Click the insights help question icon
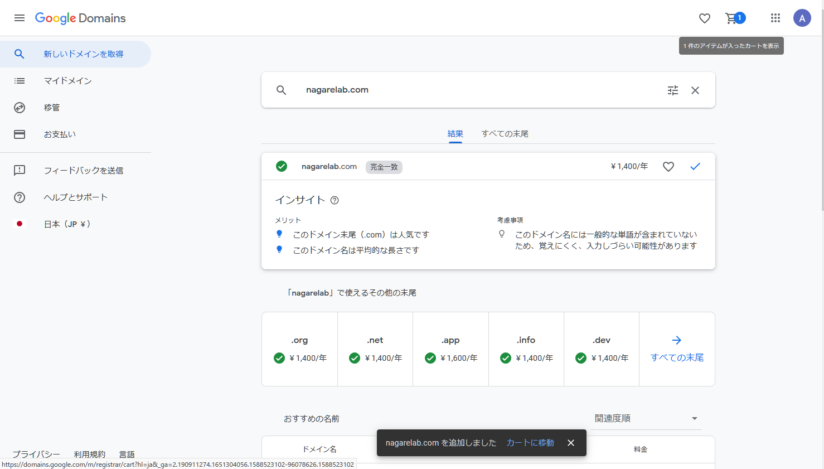This screenshot has width=824, height=469. pos(335,200)
